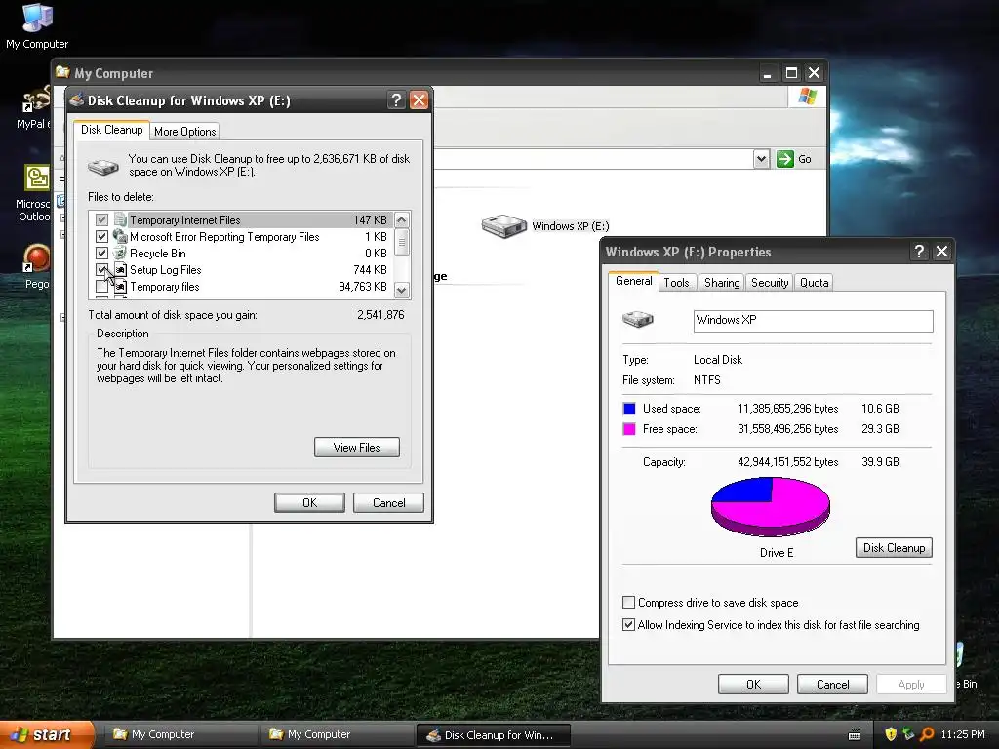Click the disk usage pie chart
The height and width of the screenshot is (749, 999).
pos(771,506)
